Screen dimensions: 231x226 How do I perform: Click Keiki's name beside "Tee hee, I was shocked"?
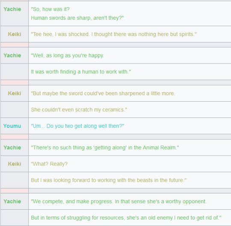[15, 34]
